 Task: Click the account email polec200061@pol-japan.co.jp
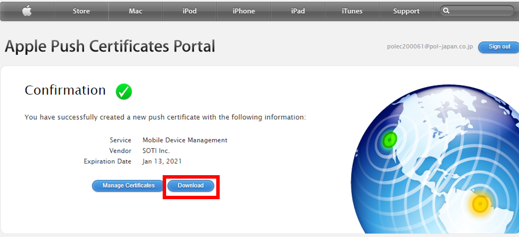coord(430,47)
